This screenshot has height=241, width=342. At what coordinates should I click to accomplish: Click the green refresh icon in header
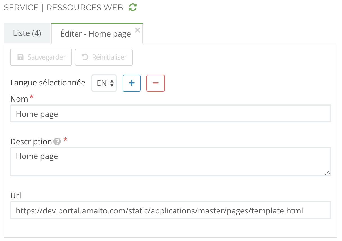pyautogui.click(x=133, y=8)
